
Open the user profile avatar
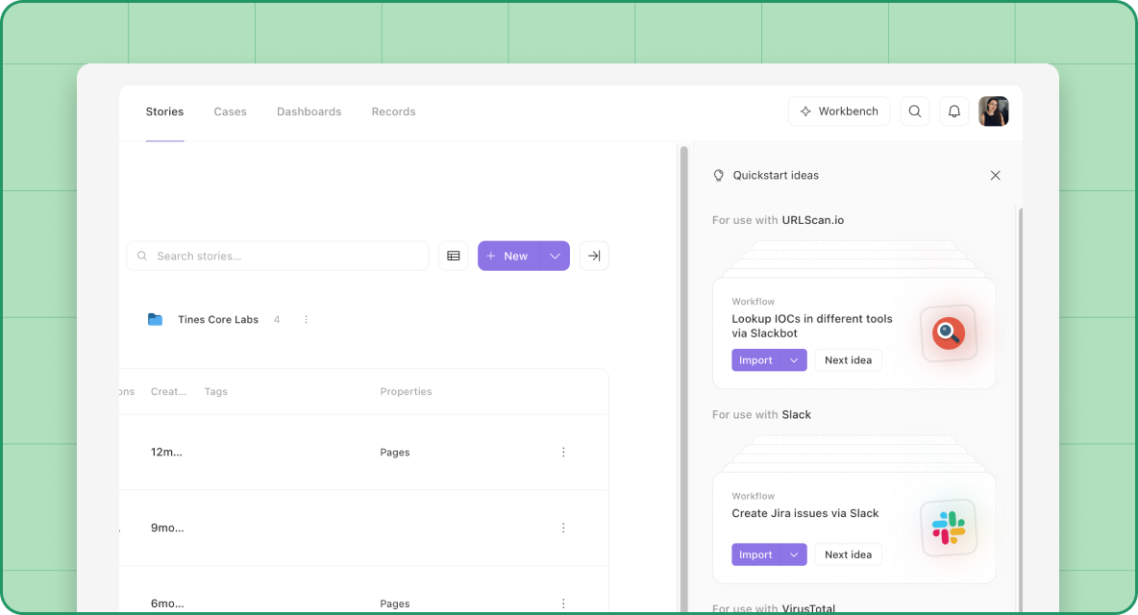(x=994, y=111)
